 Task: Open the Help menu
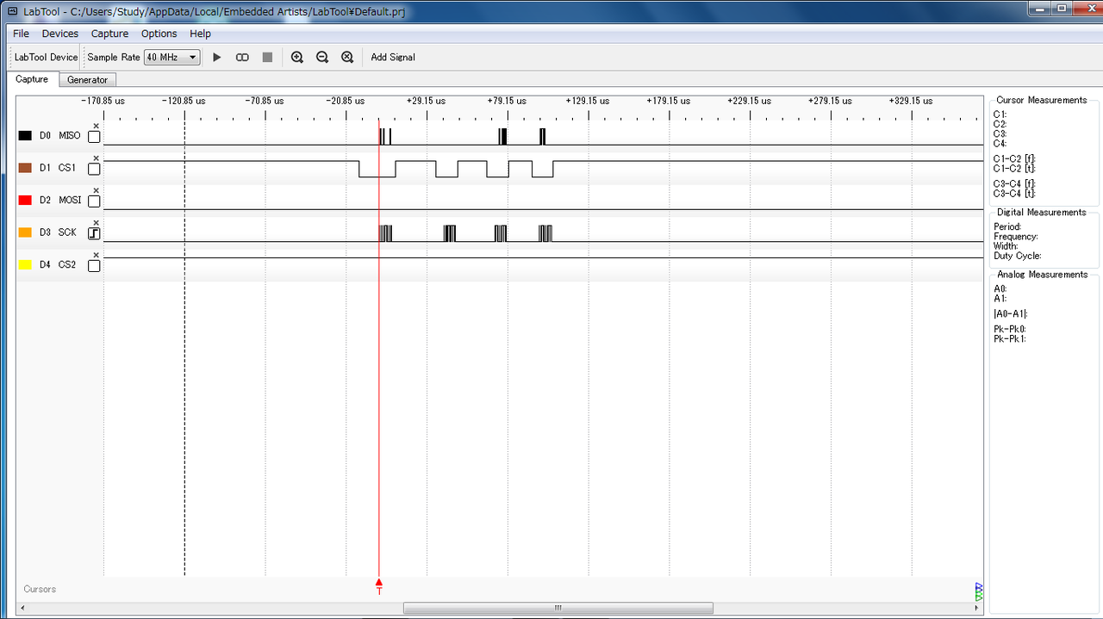tap(200, 34)
